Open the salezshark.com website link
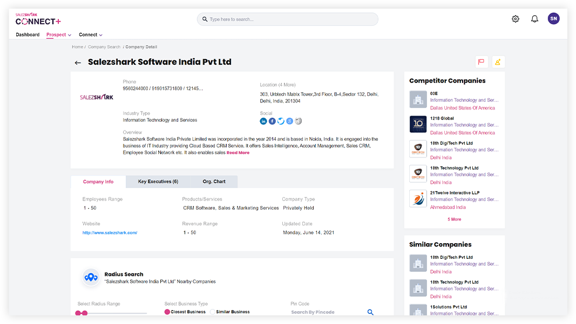Image resolution: width=576 pixels, height=324 pixels. coord(110,233)
